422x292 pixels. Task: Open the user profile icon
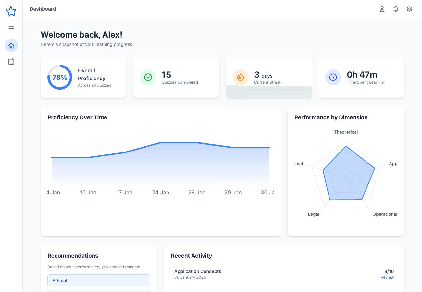(382, 9)
